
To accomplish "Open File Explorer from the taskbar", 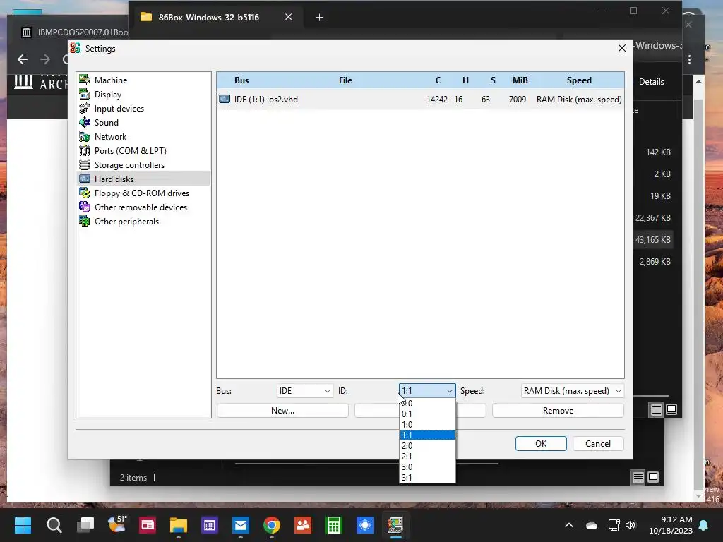I will pyautogui.click(x=179, y=525).
